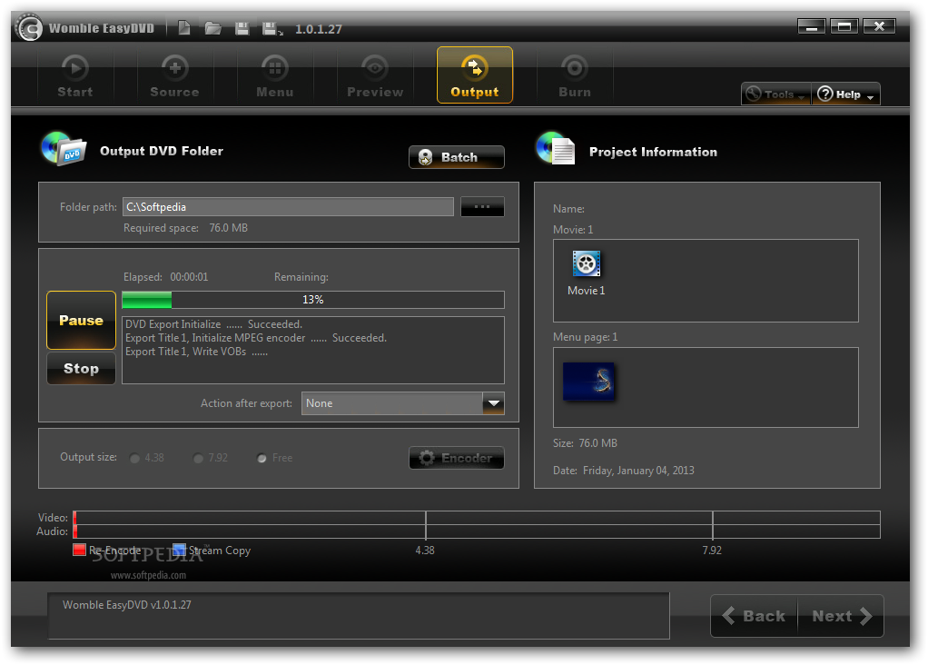The height and width of the screenshot is (665, 928).
Task: Select the Free output size radio
Action: click(x=262, y=458)
